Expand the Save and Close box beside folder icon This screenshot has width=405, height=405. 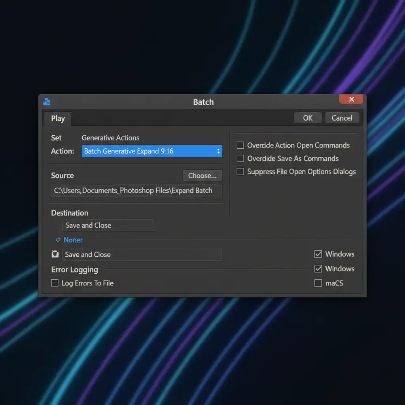142,255
